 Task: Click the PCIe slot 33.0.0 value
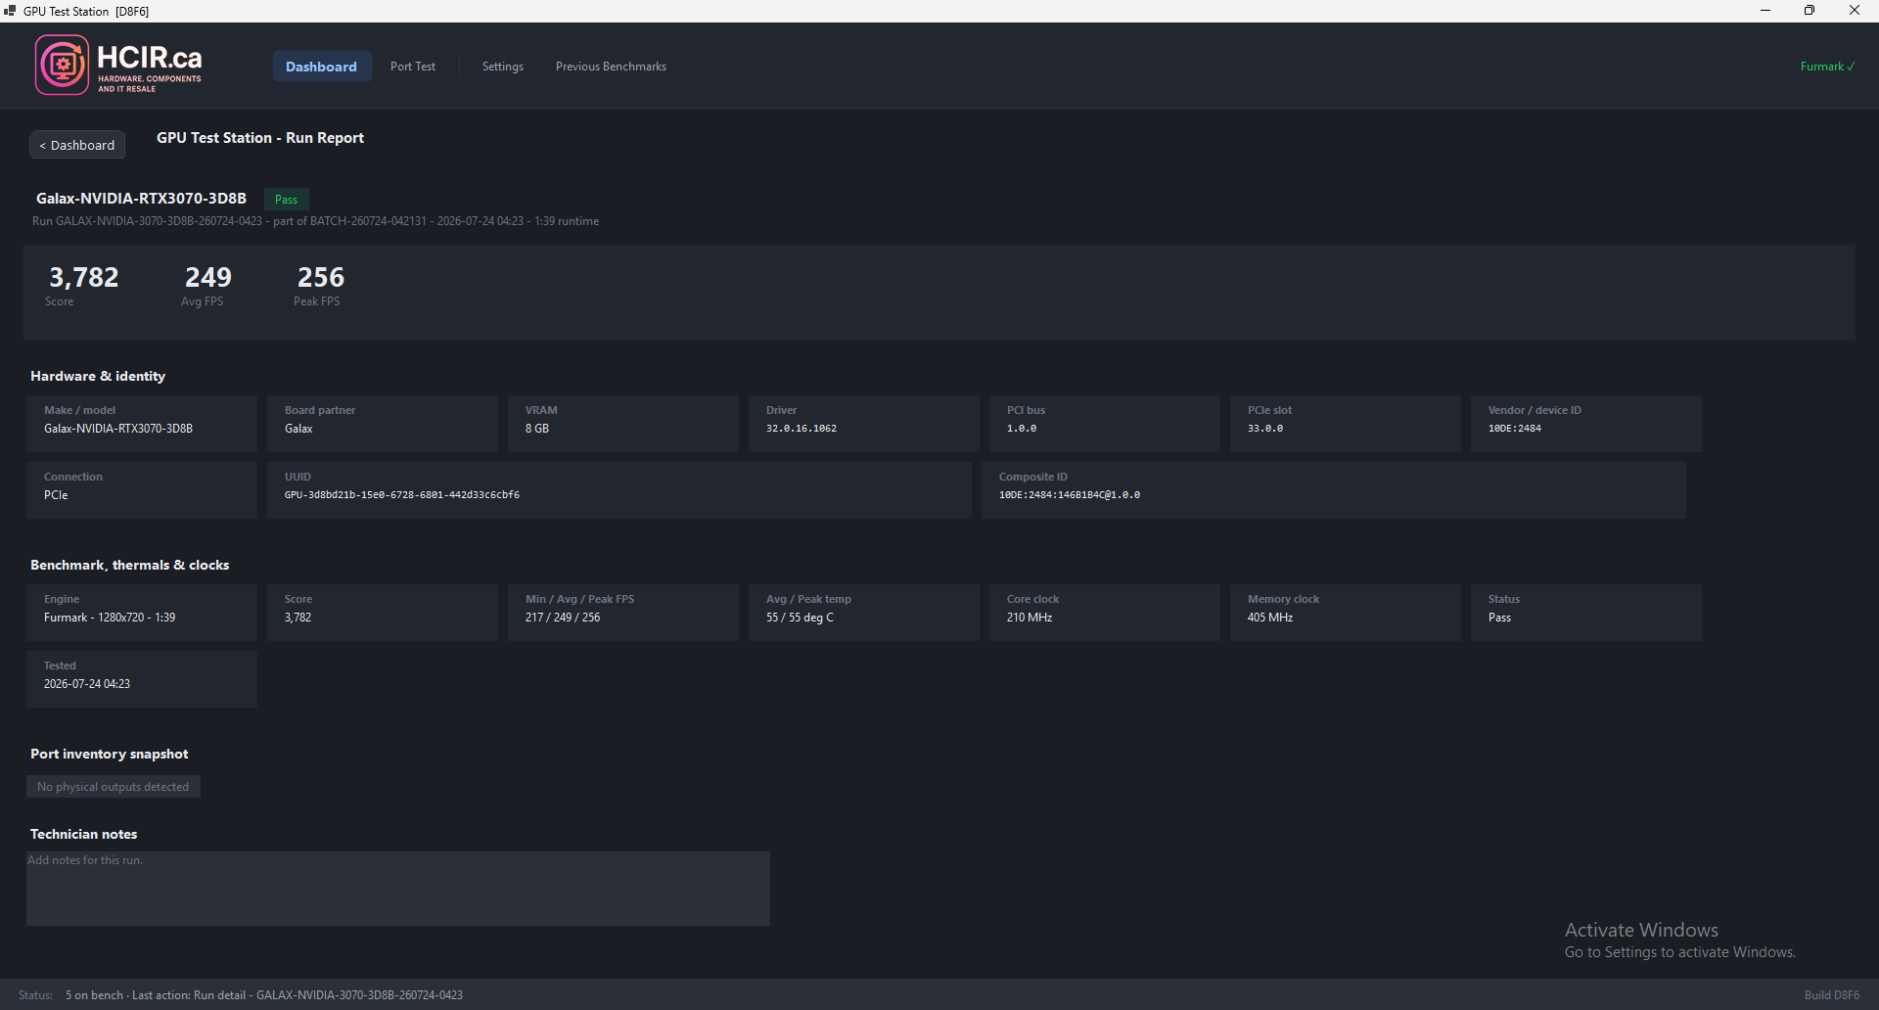tap(1265, 429)
